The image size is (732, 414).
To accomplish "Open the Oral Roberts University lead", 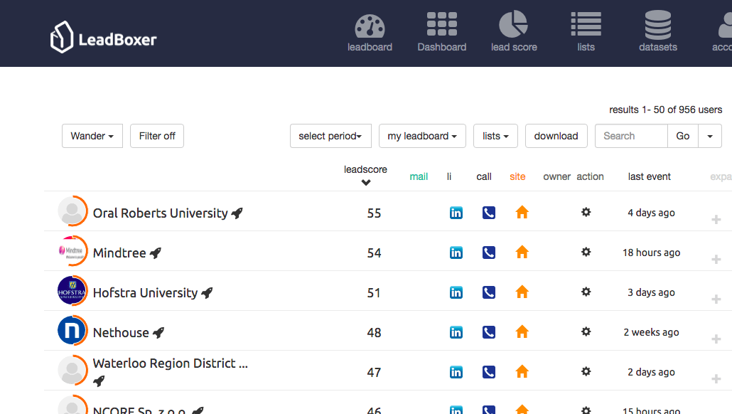I will coord(160,213).
